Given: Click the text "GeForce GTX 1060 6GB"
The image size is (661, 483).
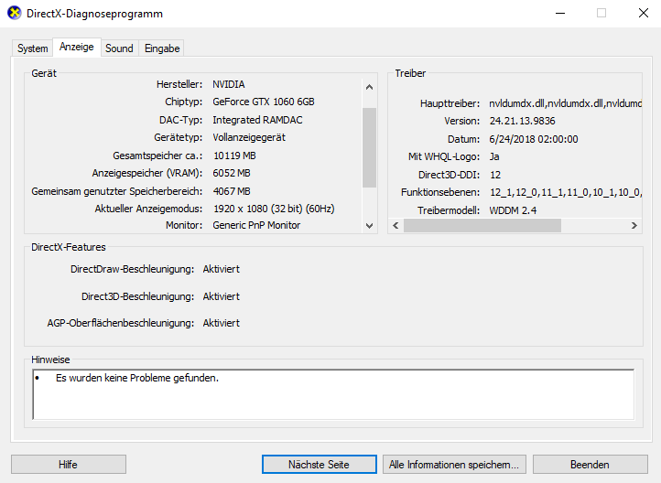Looking at the screenshot, I should pyautogui.click(x=264, y=102).
